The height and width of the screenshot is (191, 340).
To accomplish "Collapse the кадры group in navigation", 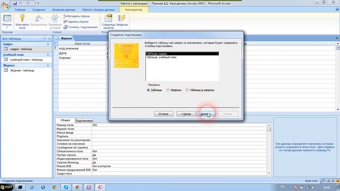I will point(48,44).
